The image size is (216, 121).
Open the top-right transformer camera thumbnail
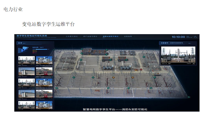(x=44, y=60)
